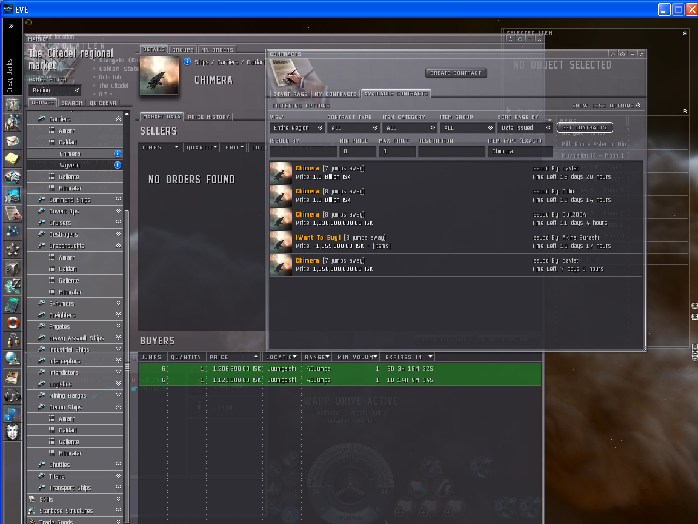This screenshot has width=698, height=524.
Task: Switch to the My Contracts tab
Action: pyautogui.click(x=335, y=94)
